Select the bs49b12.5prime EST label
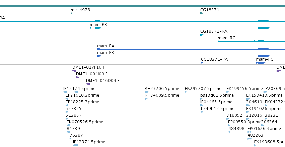The image size is (285, 147). 218,109
